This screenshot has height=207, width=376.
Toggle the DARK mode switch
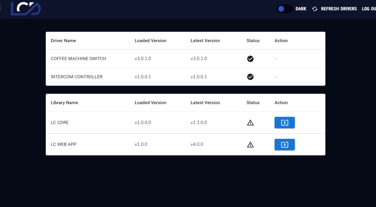(x=285, y=9)
